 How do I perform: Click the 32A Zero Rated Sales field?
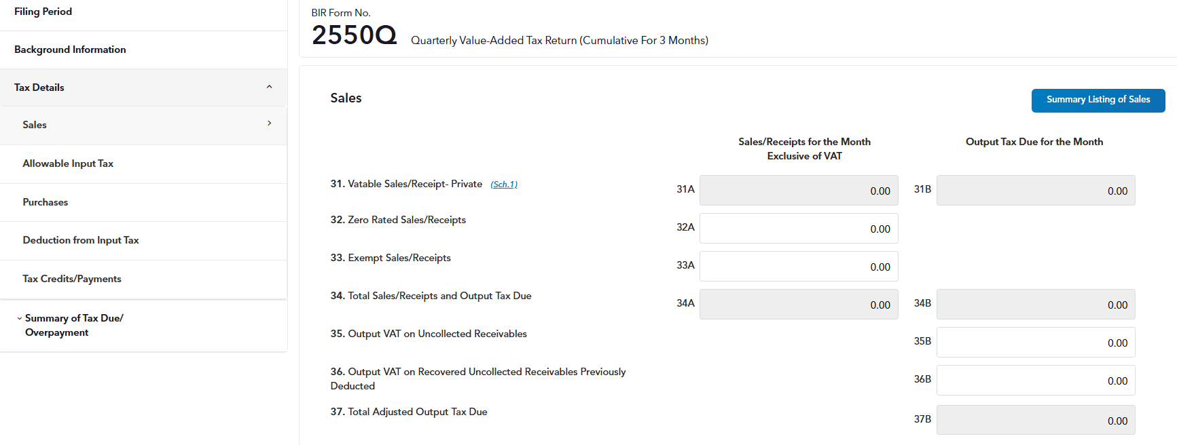[x=799, y=229]
